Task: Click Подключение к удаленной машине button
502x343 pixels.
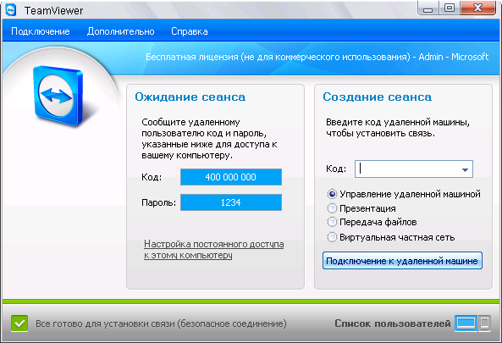Action: (x=402, y=261)
